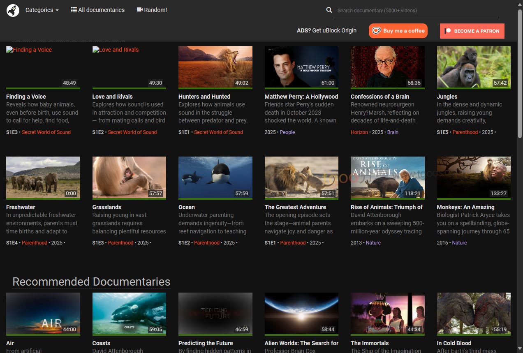523x353 pixels.
Task: Click the Get uBlock Origin link
Action: (334, 30)
